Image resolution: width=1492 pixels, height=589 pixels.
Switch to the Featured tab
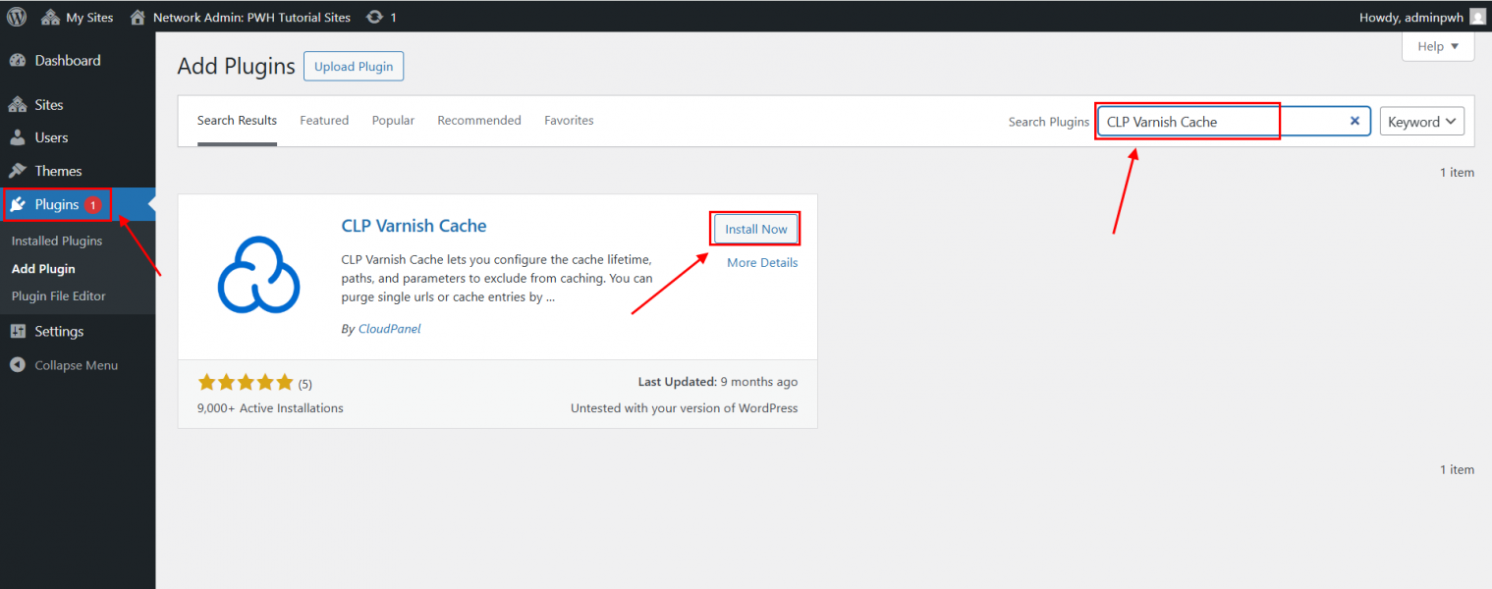[324, 121]
